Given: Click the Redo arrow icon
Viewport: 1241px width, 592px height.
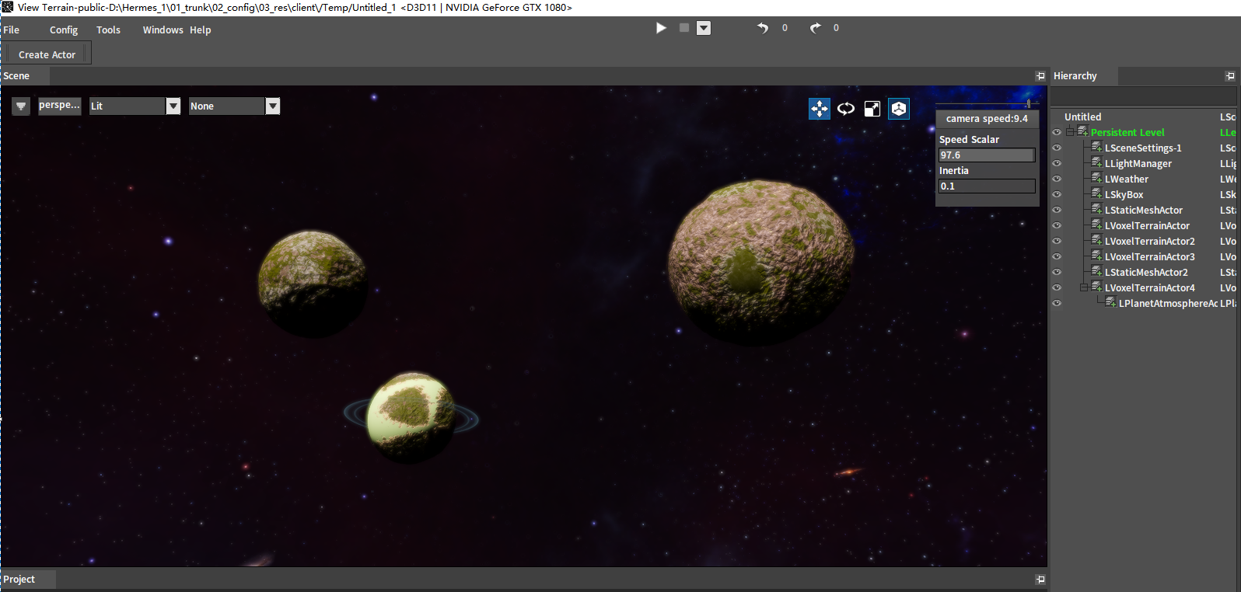Looking at the screenshot, I should [815, 28].
